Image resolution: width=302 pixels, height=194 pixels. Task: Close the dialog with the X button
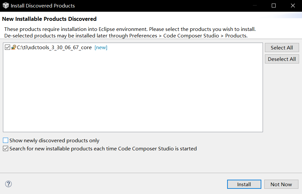pyautogui.click(x=292, y=6)
